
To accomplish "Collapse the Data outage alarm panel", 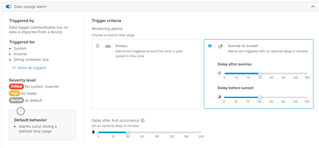I will coord(313,7).
